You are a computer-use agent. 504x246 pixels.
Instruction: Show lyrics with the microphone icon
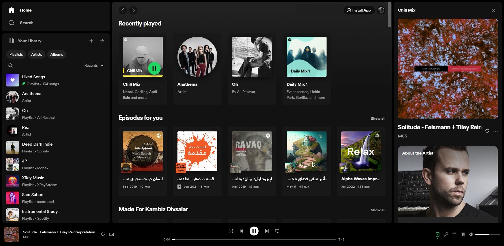(446, 234)
